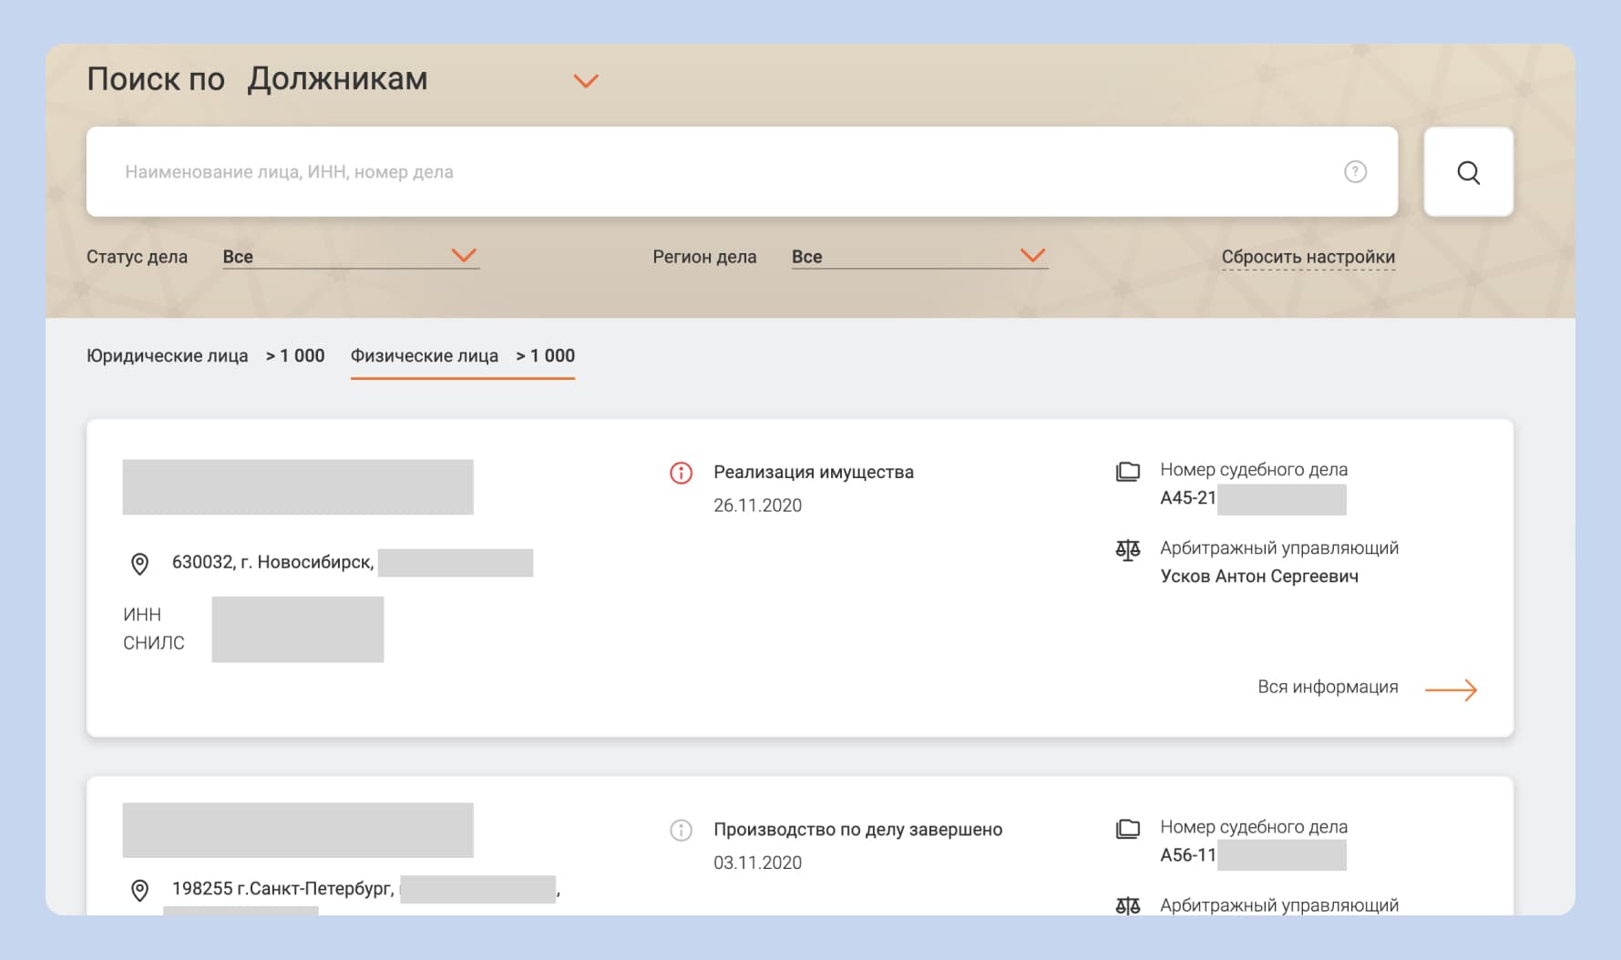This screenshot has width=1621, height=960.
Task: Open Вся информация link for first debtor
Action: (1328, 688)
